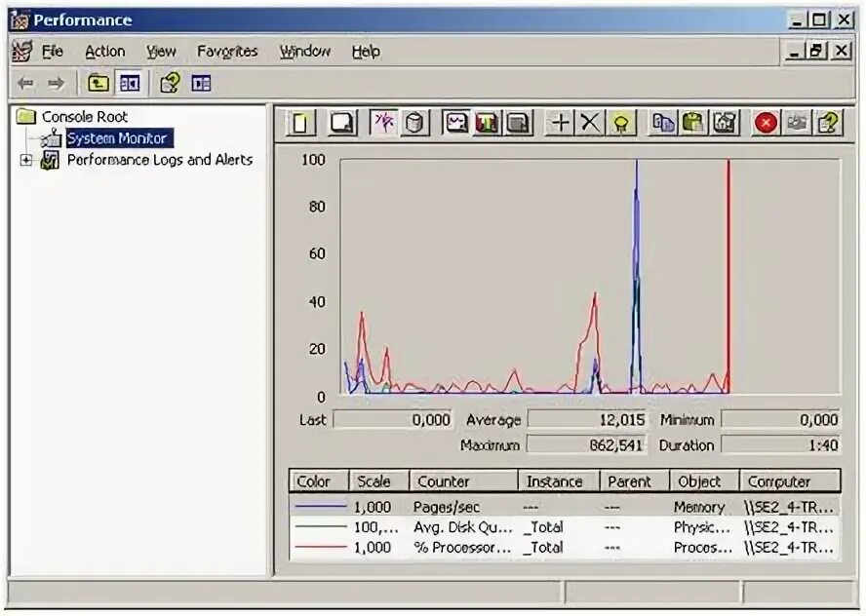Switch to the View Report icon
This screenshot has height=616, width=866.
(518, 123)
